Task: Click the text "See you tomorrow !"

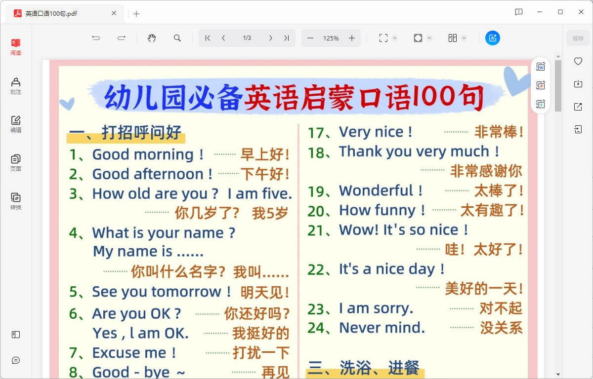Action: [x=162, y=292]
